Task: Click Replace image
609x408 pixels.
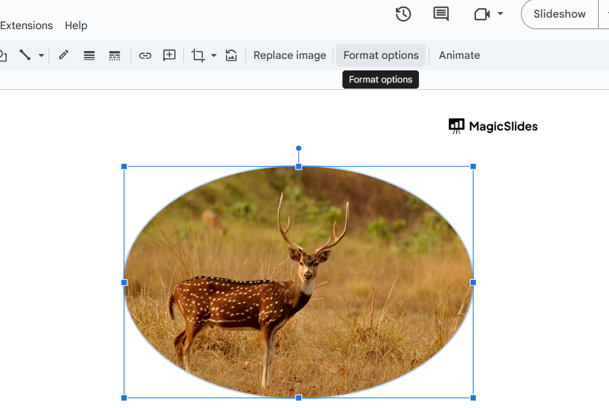Action: 290,55
